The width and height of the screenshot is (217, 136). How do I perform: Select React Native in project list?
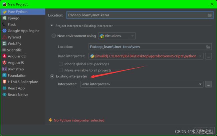click(x=18, y=95)
